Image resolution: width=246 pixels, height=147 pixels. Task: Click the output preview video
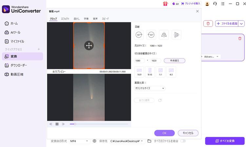pyautogui.click(x=89, y=97)
